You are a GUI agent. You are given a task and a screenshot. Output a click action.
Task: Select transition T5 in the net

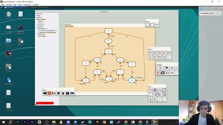[x=108, y=51]
